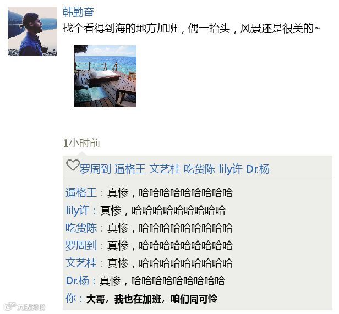The image size is (339, 314).
Task: Click the post text about 加班
Action: 192,28
